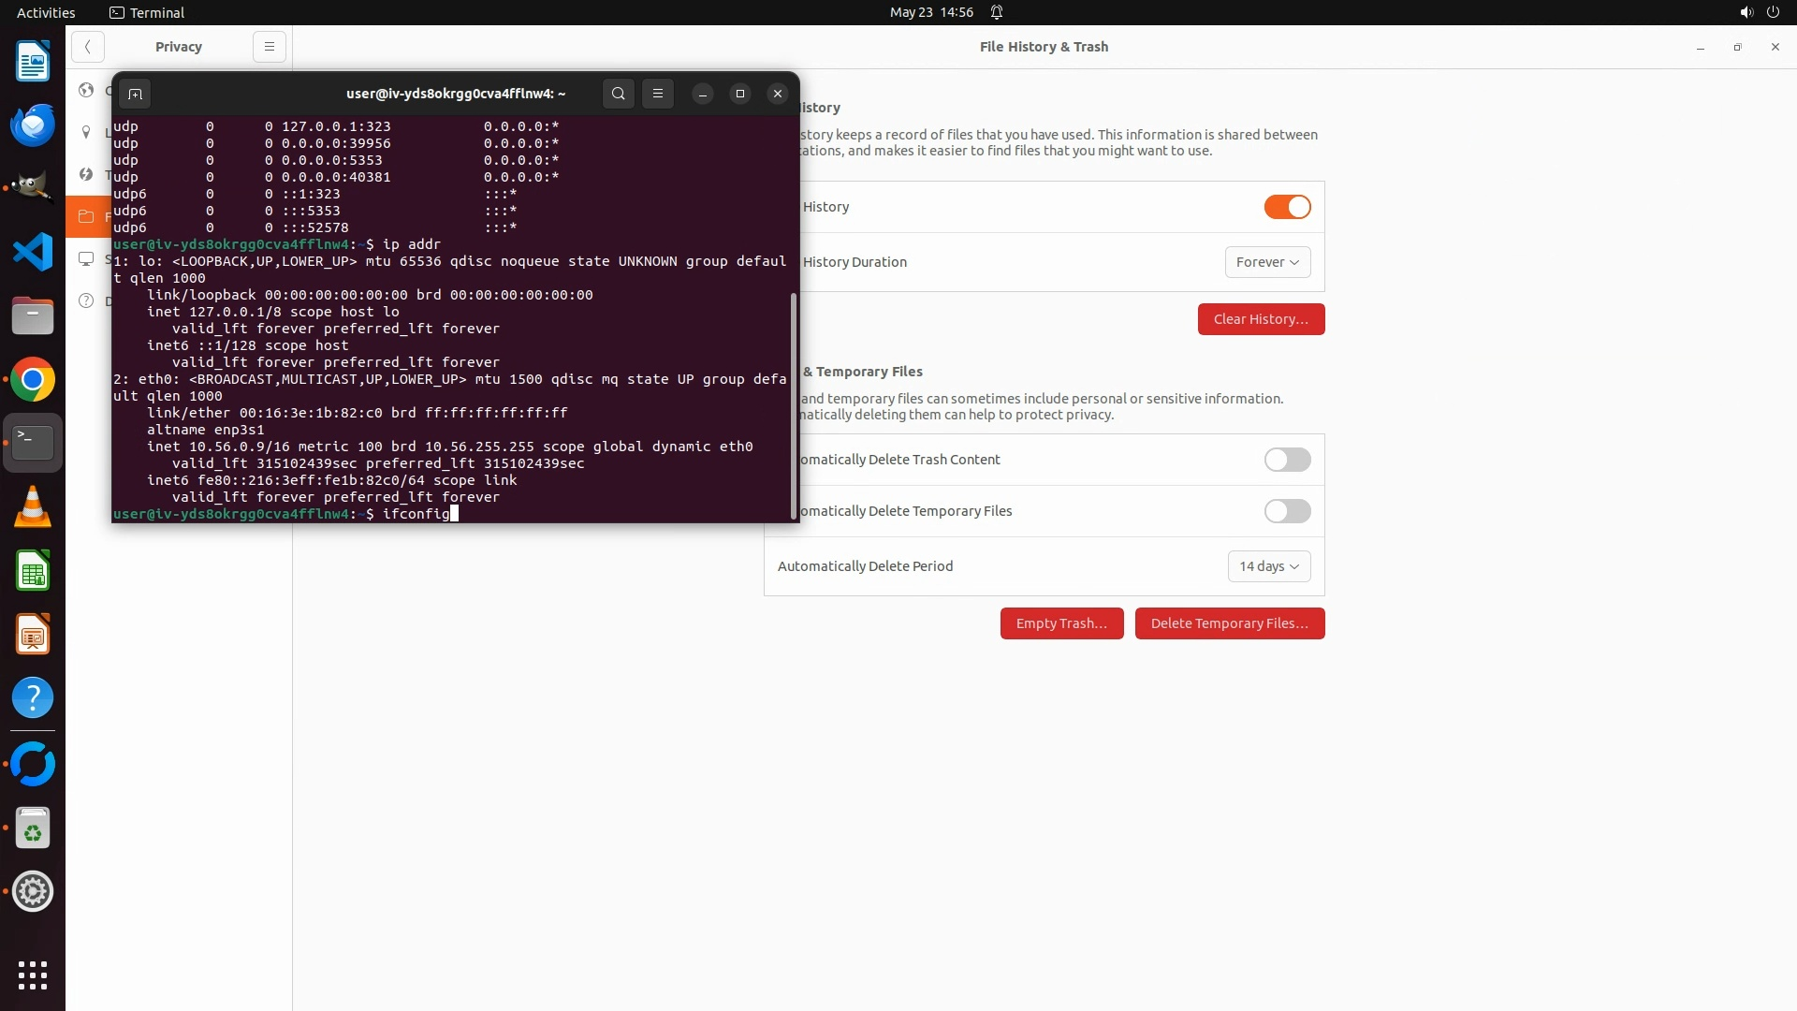This screenshot has width=1797, height=1011.
Task: Open Google Chrome from dock
Action: [33, 380]
